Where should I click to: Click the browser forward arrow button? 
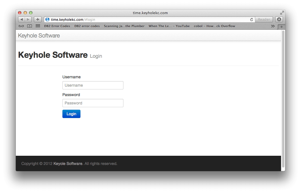(28, 19)
